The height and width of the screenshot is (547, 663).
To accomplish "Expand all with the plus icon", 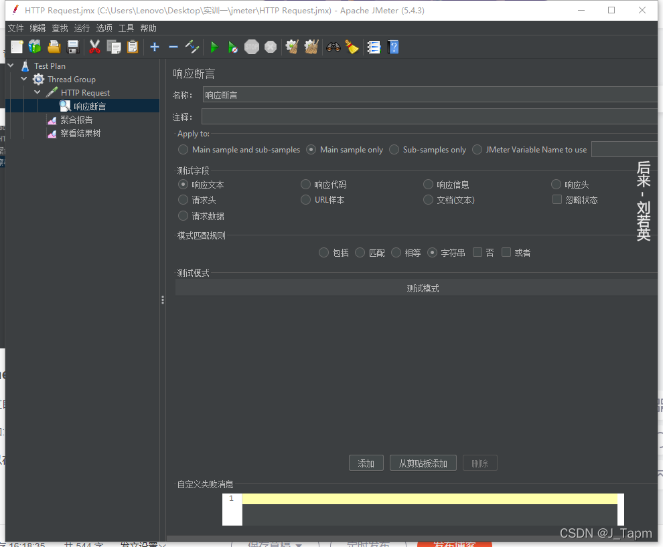I will pos(155,47).
